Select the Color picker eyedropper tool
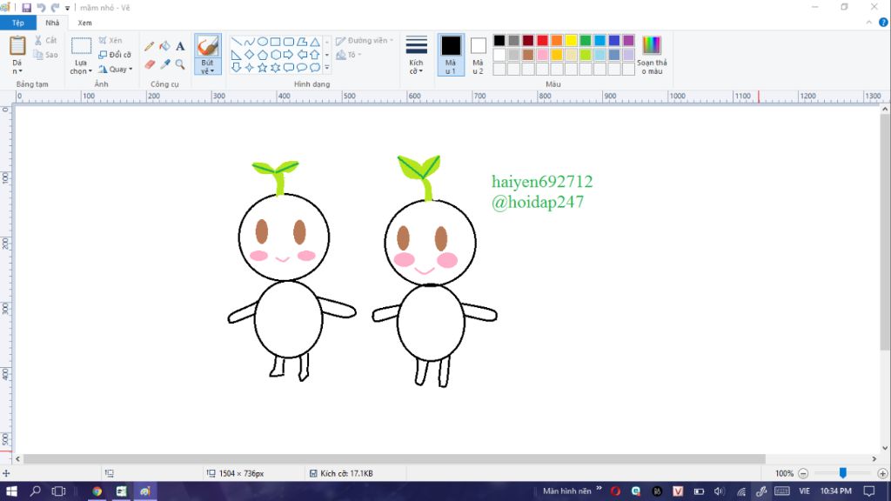Viewport: 891px width, 501px height. (164, 64)
